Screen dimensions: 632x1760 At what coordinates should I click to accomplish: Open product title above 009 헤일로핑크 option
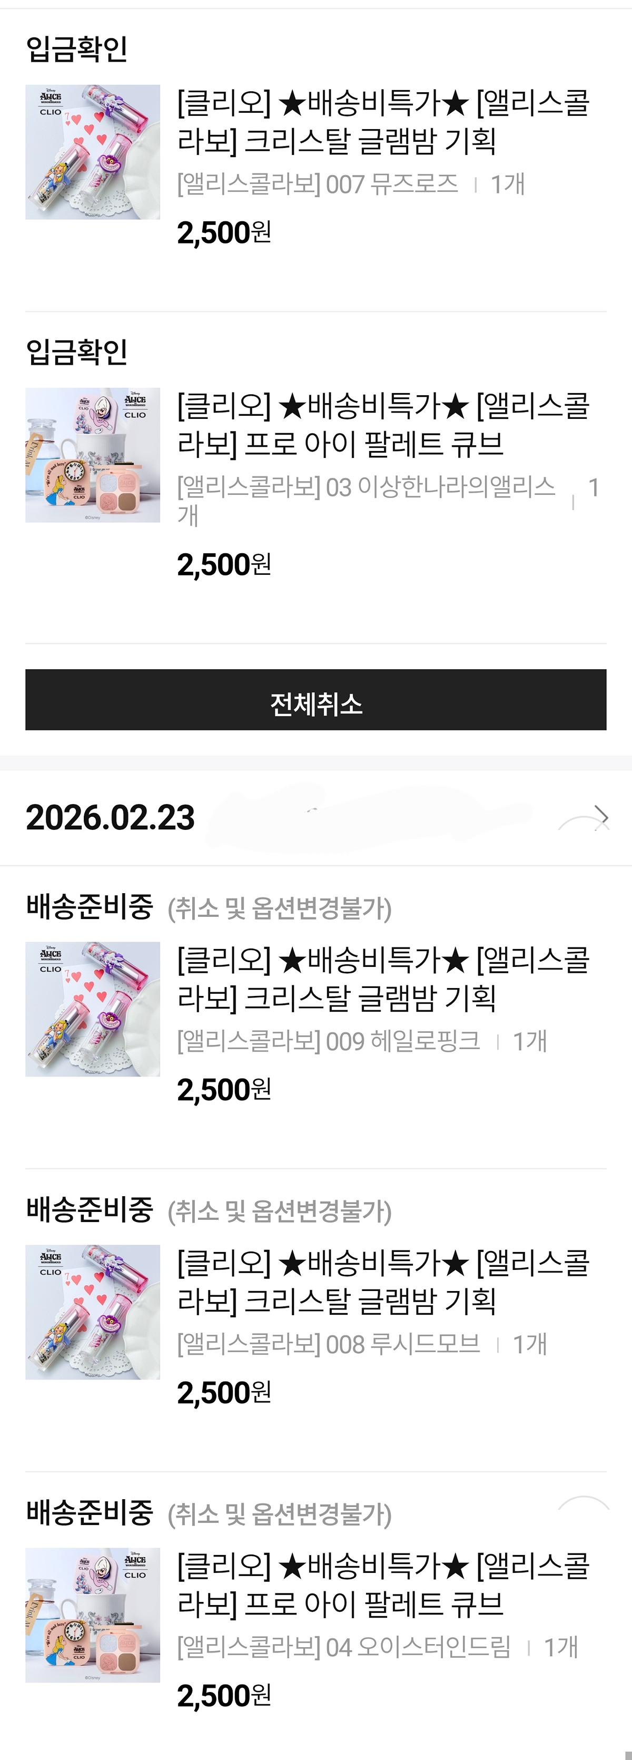pos(383,979)
